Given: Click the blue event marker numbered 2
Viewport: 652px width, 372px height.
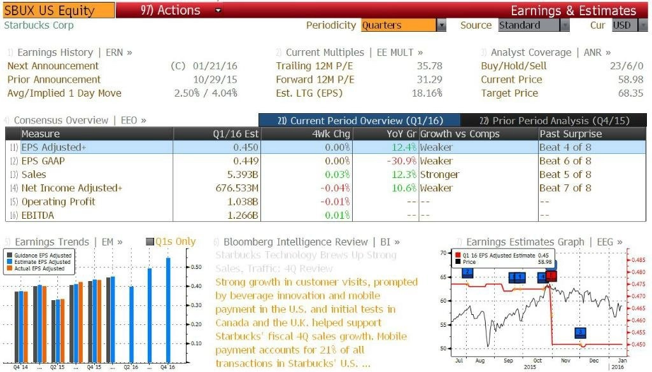Looking at the screenshot, I should pos(468,273).
